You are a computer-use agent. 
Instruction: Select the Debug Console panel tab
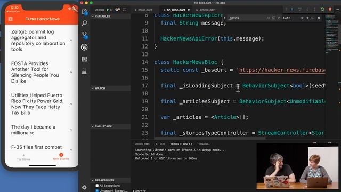pos(181,144)
